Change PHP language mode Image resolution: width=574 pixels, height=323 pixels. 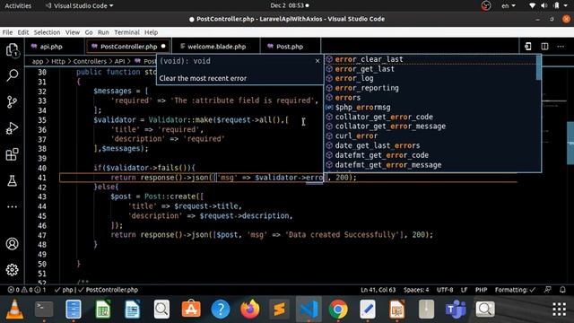pyautogui.click(x=481, y=290)
